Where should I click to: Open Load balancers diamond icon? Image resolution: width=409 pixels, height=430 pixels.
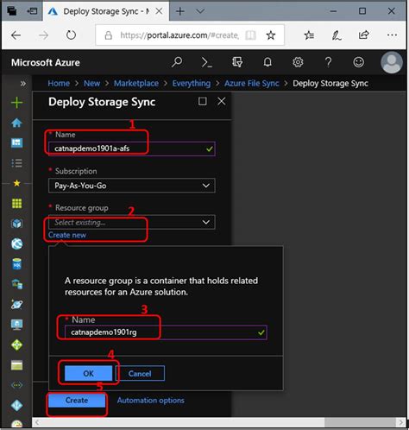point(17,345)
